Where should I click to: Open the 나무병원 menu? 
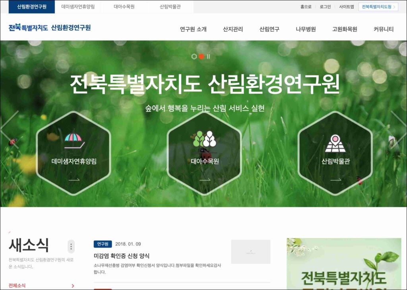306,29
